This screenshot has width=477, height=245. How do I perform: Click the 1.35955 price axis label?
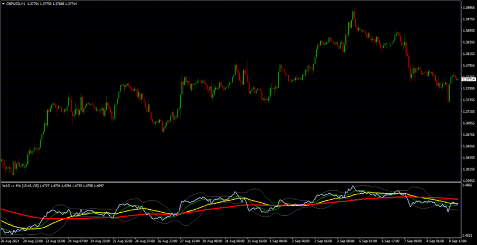(x=469, y=180)
